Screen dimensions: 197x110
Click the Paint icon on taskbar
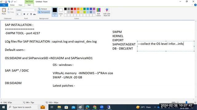click(80, 107)
